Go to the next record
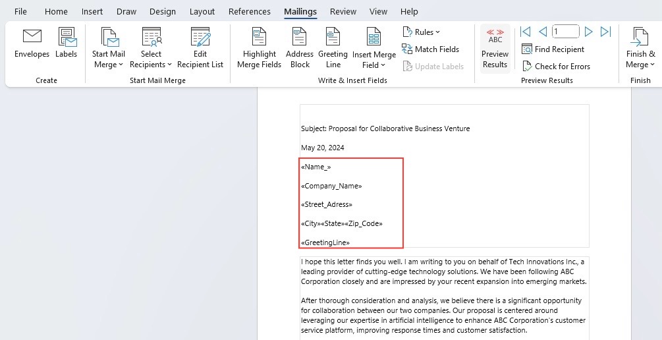The height and width of the screenshot is (340, 662). tap(588, 32)
